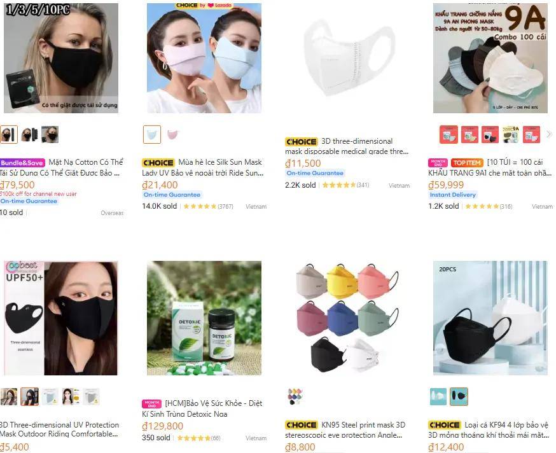Click the CHOICE badge on Ice Silk Sun Mask
Screen dimensions: 556x453
click(x=158, y=163)
